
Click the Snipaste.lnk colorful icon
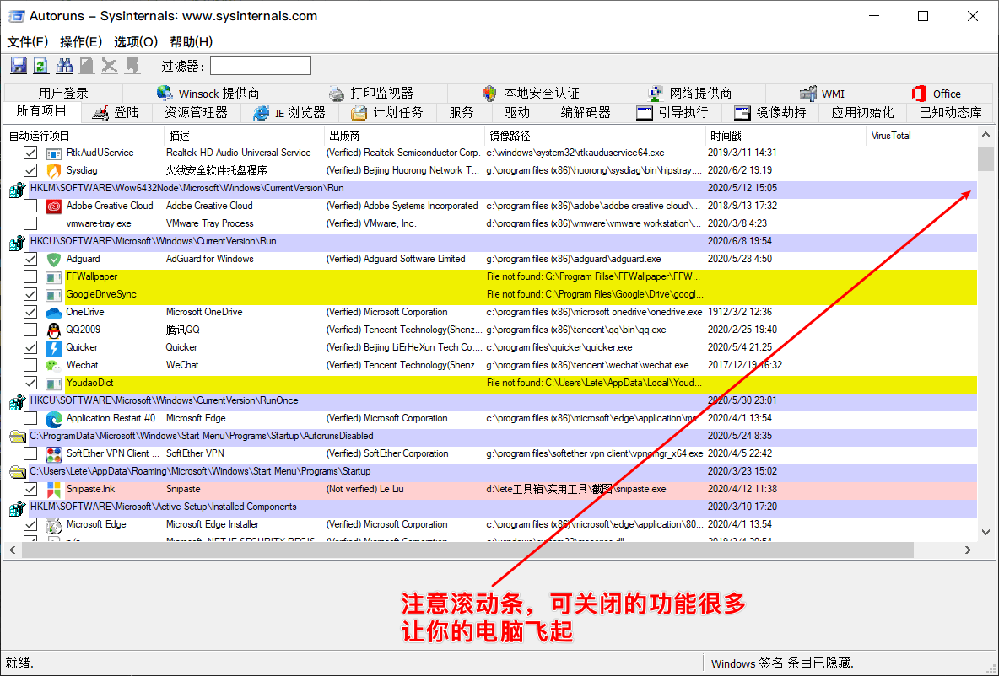coord(54,489)
